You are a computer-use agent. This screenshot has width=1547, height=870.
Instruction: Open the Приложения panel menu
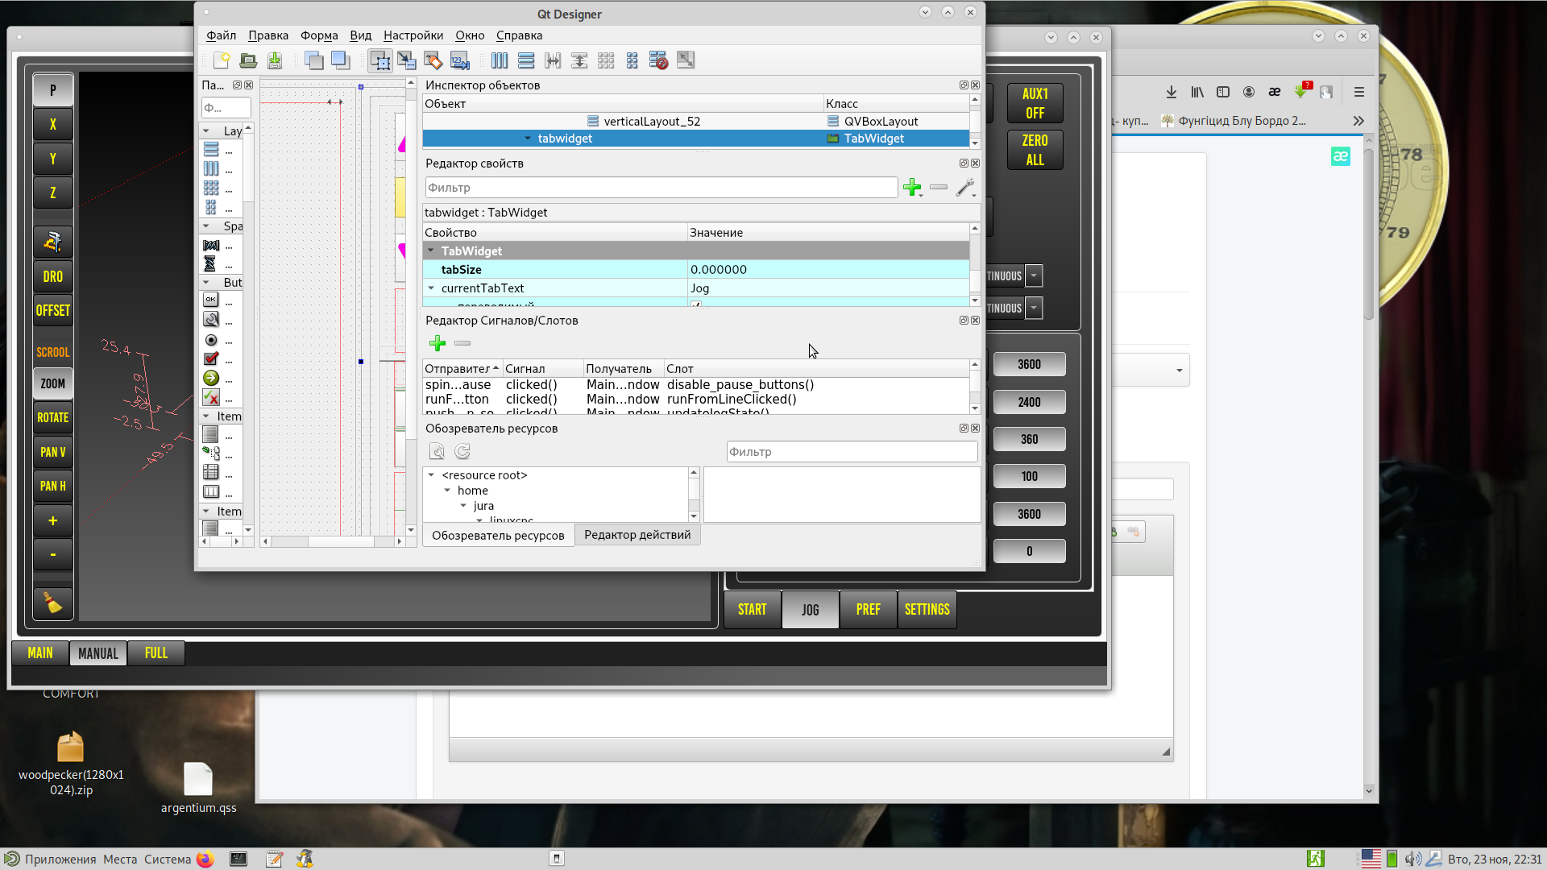(x=60, y=859)
